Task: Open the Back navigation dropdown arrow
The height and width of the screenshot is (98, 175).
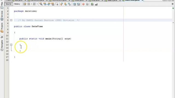Action: 31,4
